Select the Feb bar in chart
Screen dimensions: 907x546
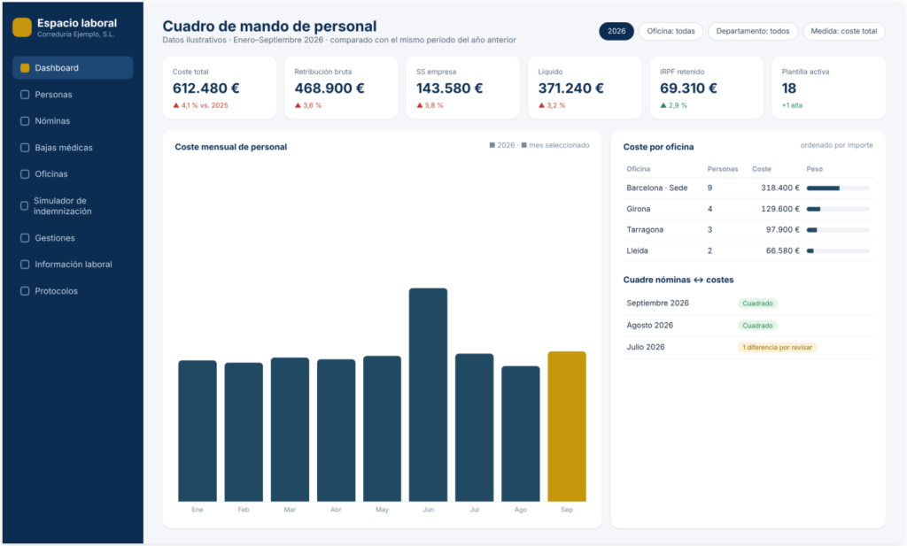click(244, 432)
